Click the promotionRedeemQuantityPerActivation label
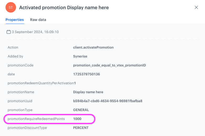This screenshot has width=205, height=136. (x=41, y=83)
